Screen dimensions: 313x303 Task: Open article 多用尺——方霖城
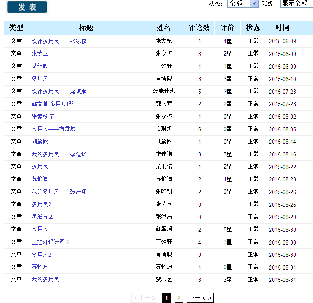point(53,129)
